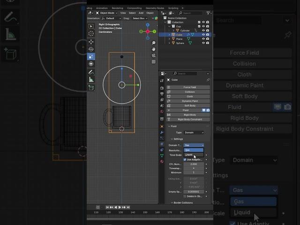Click the CFL Number value field

pyautogui.click(x=194, y=164)
